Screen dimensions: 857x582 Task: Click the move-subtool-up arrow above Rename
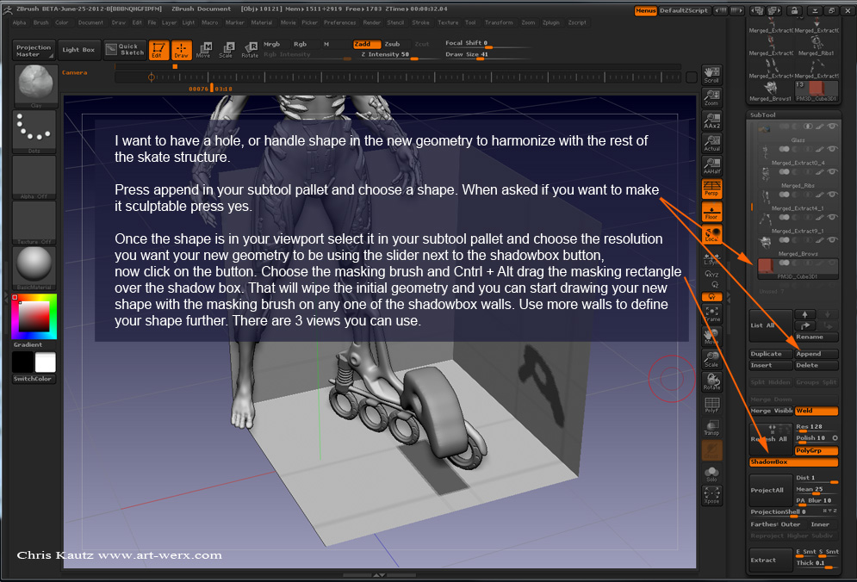[804, 314]
